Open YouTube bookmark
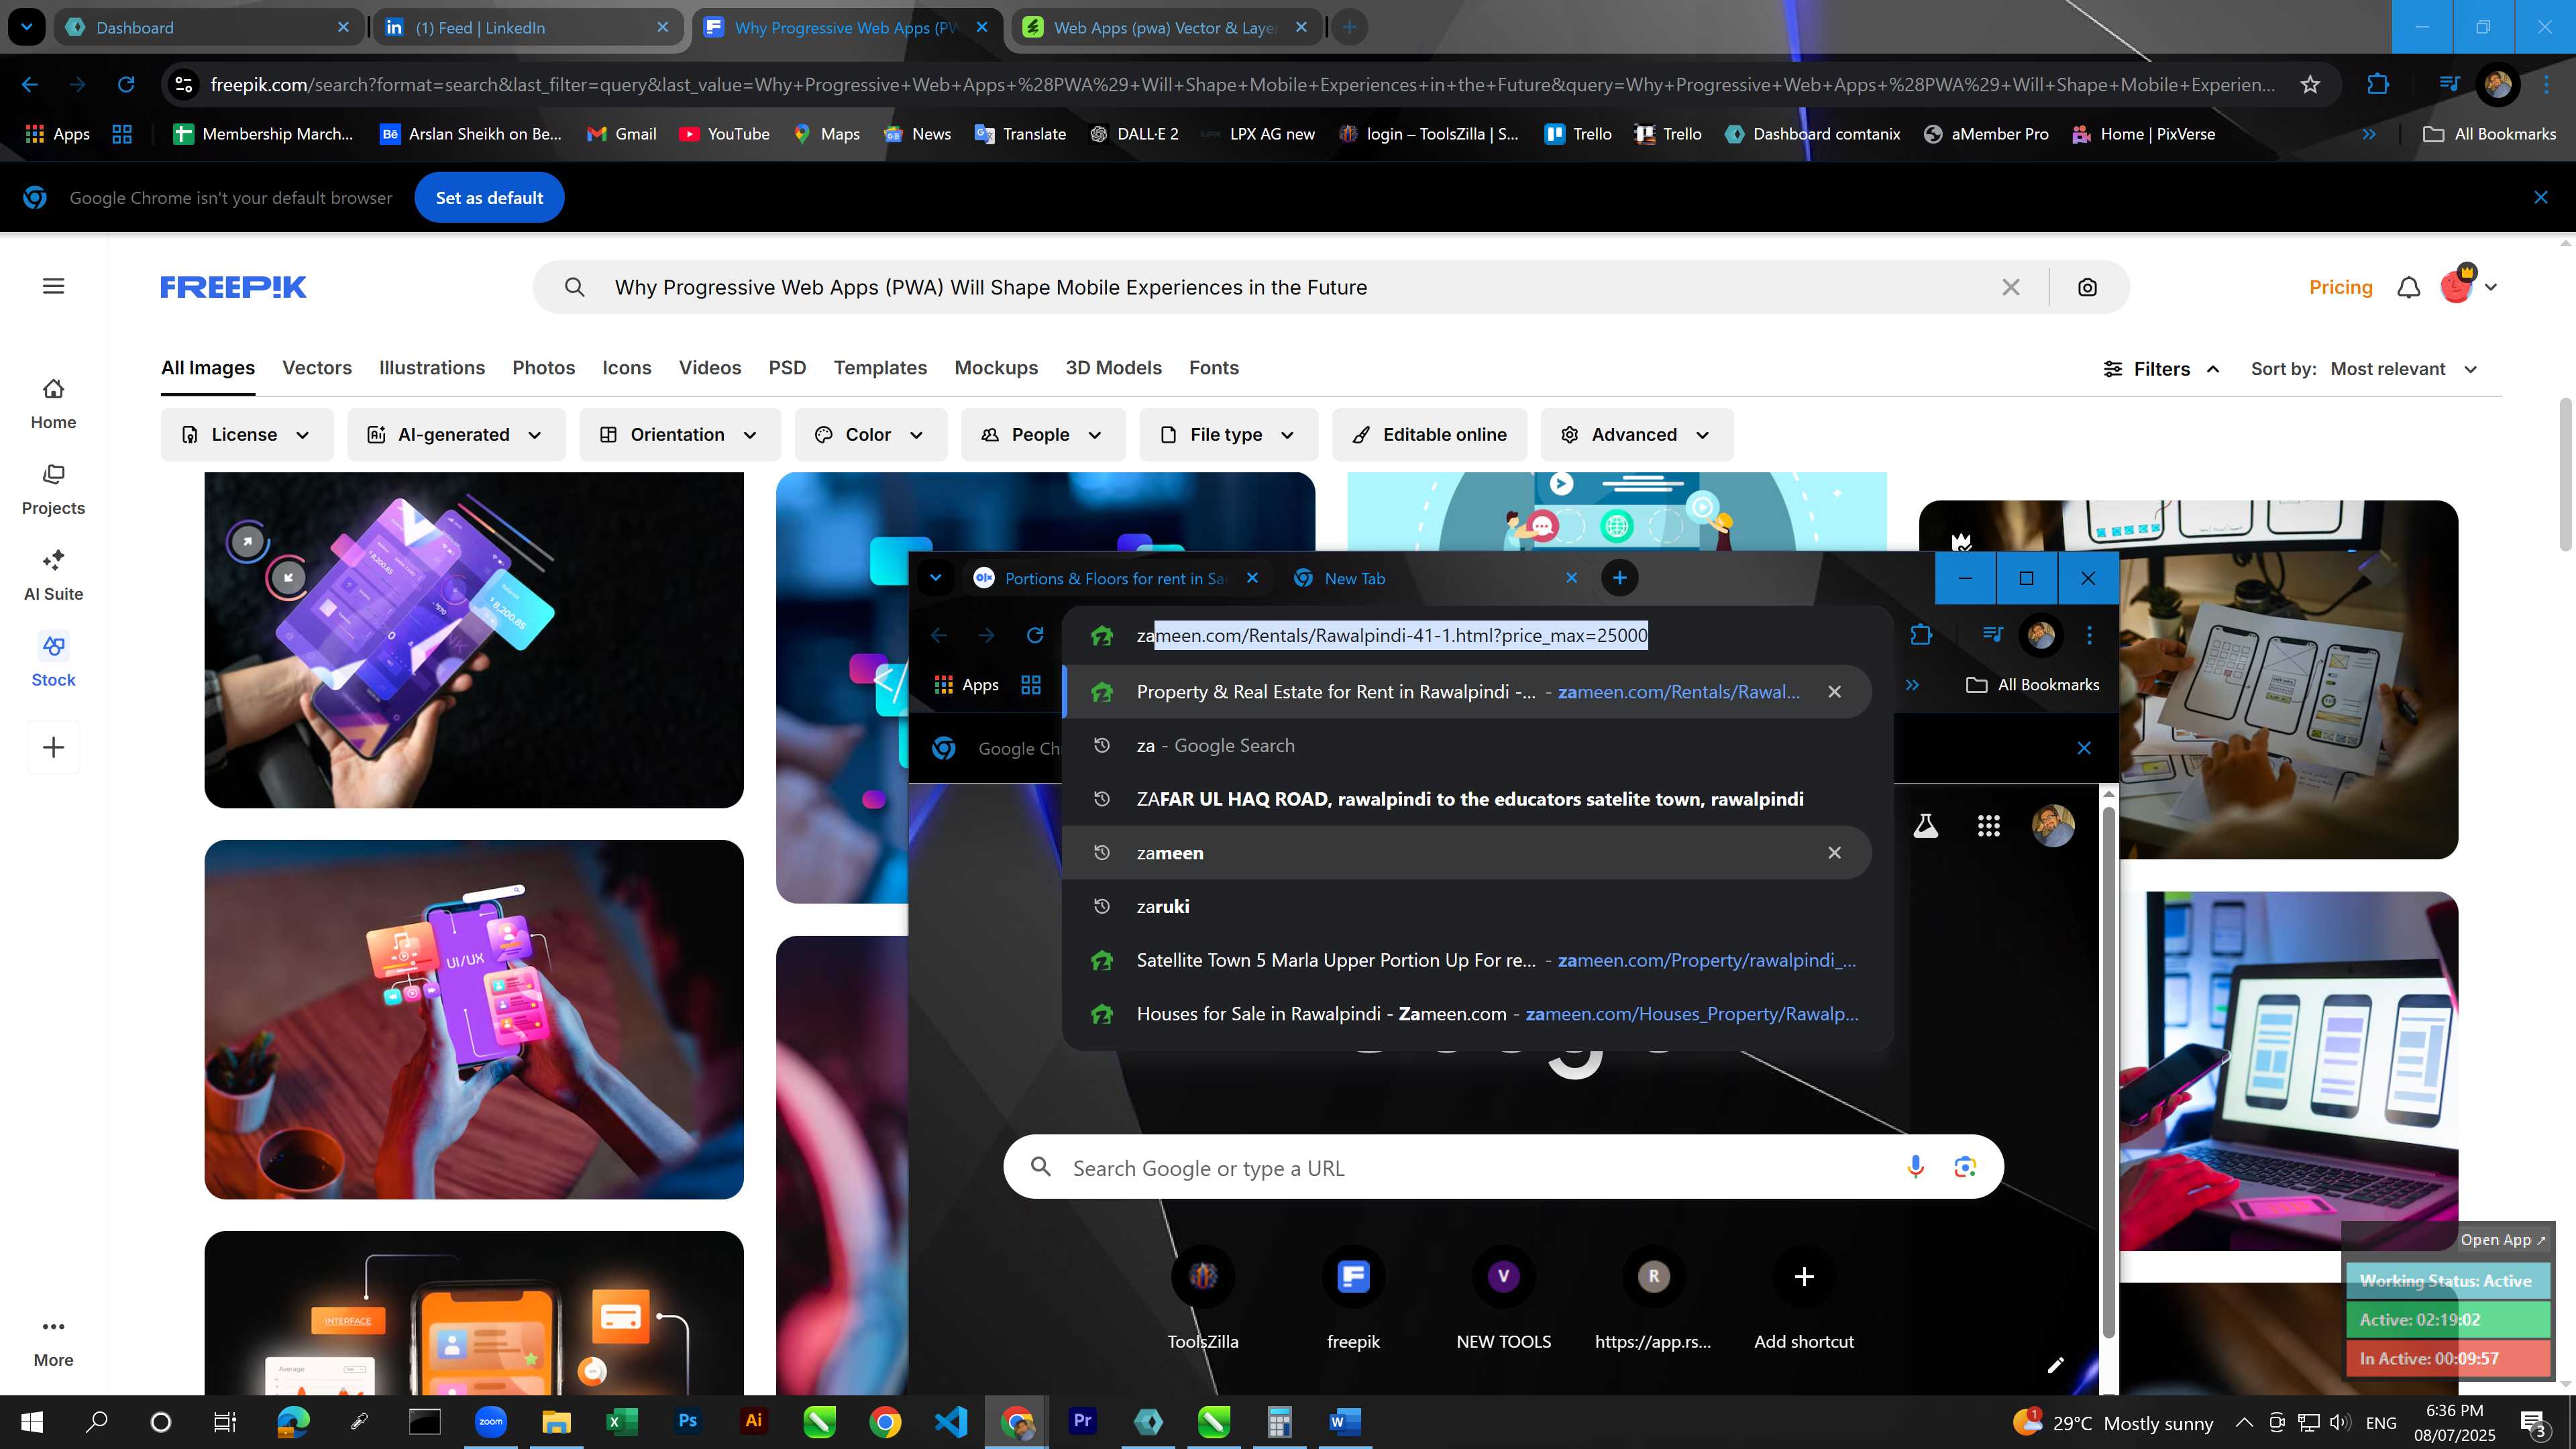The image size is (2576, 1449). [724, 133]
